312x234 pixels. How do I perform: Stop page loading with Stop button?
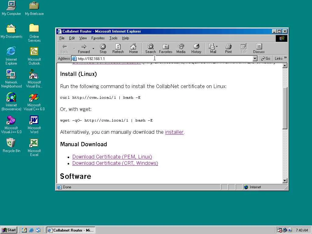[x=103, y=49]
